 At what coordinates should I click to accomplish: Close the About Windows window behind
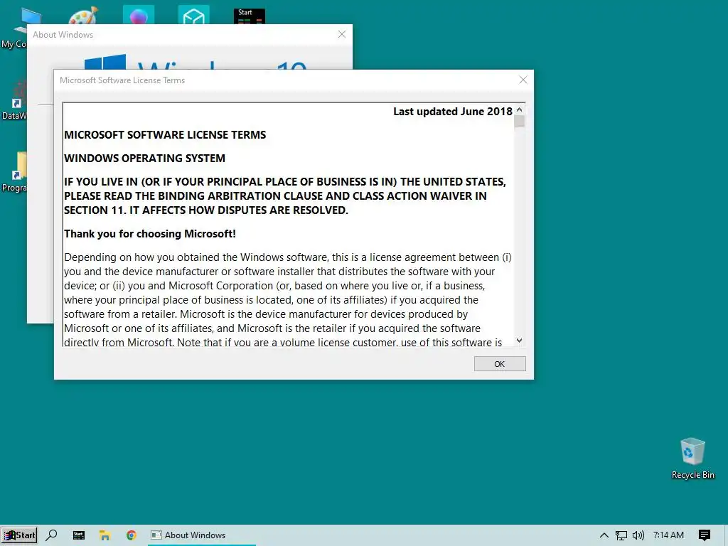(x=342, y=34)
